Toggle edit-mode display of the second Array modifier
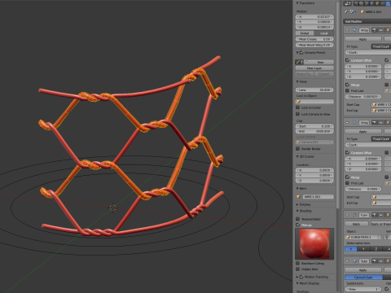The width and height of the screenshot is (391, 293). tap(388, 123)
